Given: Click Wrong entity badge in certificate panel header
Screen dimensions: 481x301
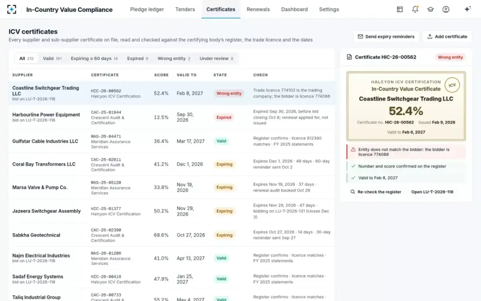Looking at the screenshot, I should pos(450,57).
